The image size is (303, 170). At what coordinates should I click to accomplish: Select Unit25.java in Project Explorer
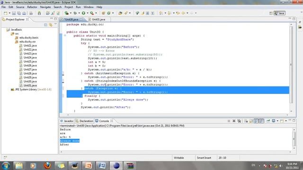[x=30, y=61]
